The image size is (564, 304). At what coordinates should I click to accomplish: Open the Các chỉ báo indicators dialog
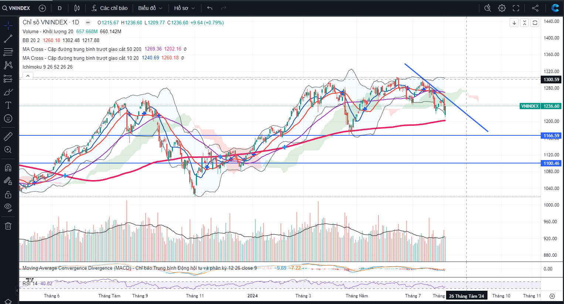110,8
